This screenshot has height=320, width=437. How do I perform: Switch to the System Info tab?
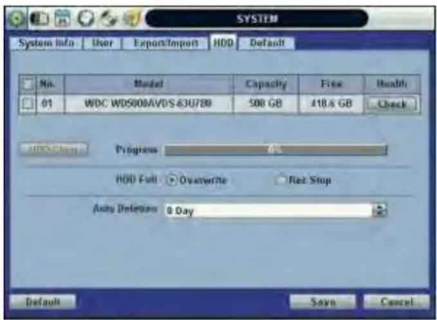pos(46,43)
